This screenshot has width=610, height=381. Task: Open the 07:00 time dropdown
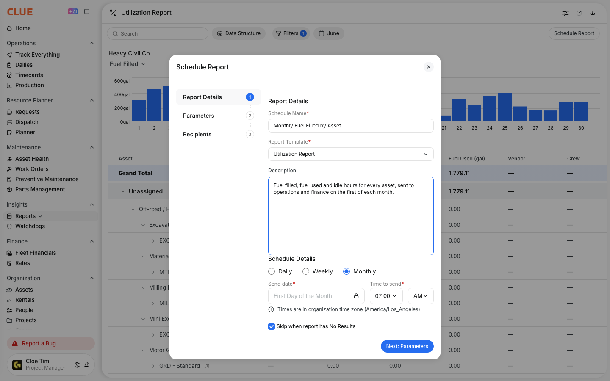(x=386, y=296)
